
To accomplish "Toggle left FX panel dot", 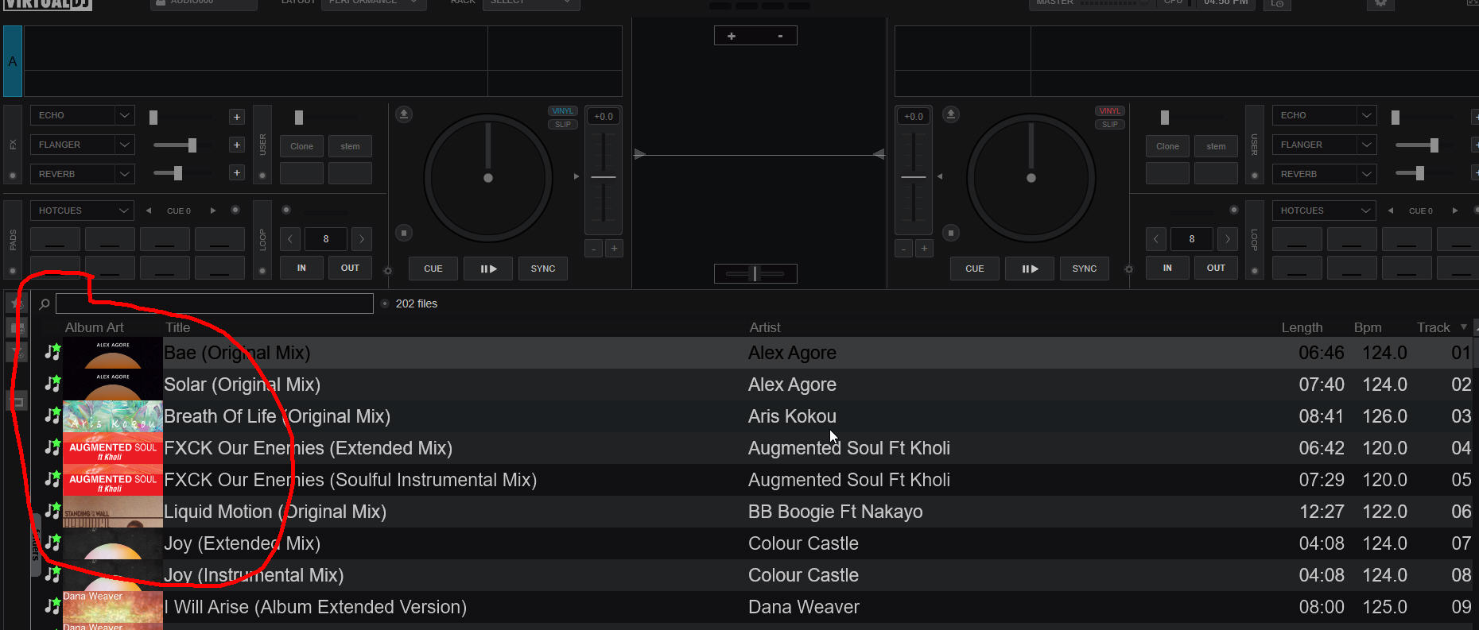I will (13, 176).
